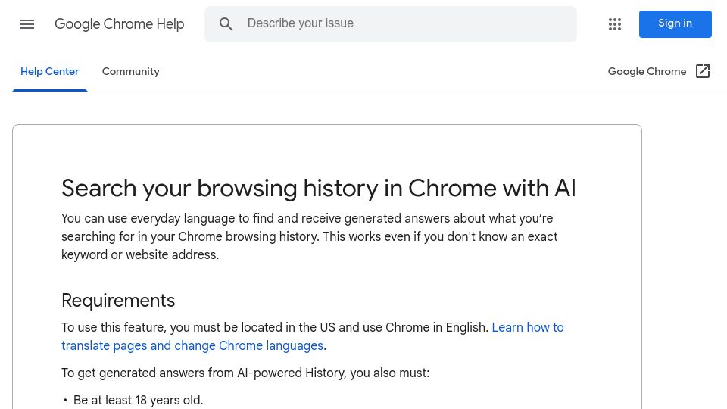Open the hamburger main menu
727x409 pixels.
pos(27,24)
